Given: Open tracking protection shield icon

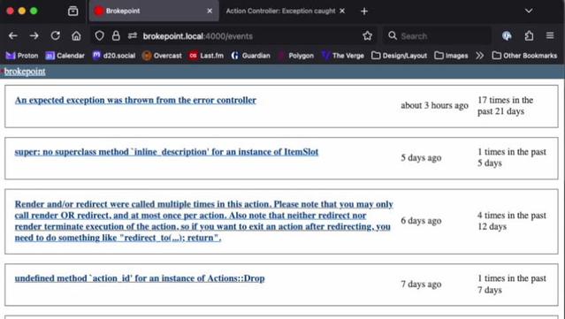Looking at the screenshot, I should click(99, 35).
